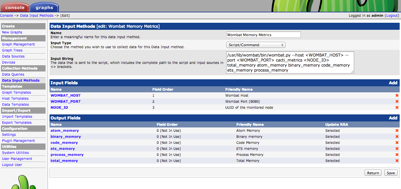Open Settings in sidebar
Viewport: 401px width, 189px height.
(9, 134)
